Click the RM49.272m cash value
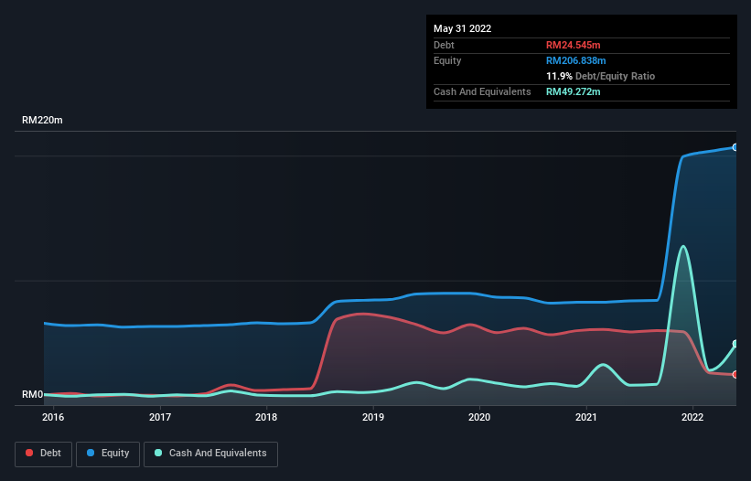751x481 pixels. [x=573, y=91]
